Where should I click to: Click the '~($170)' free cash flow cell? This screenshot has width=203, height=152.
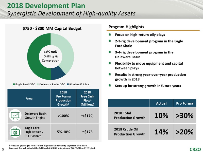click(87, 116)
